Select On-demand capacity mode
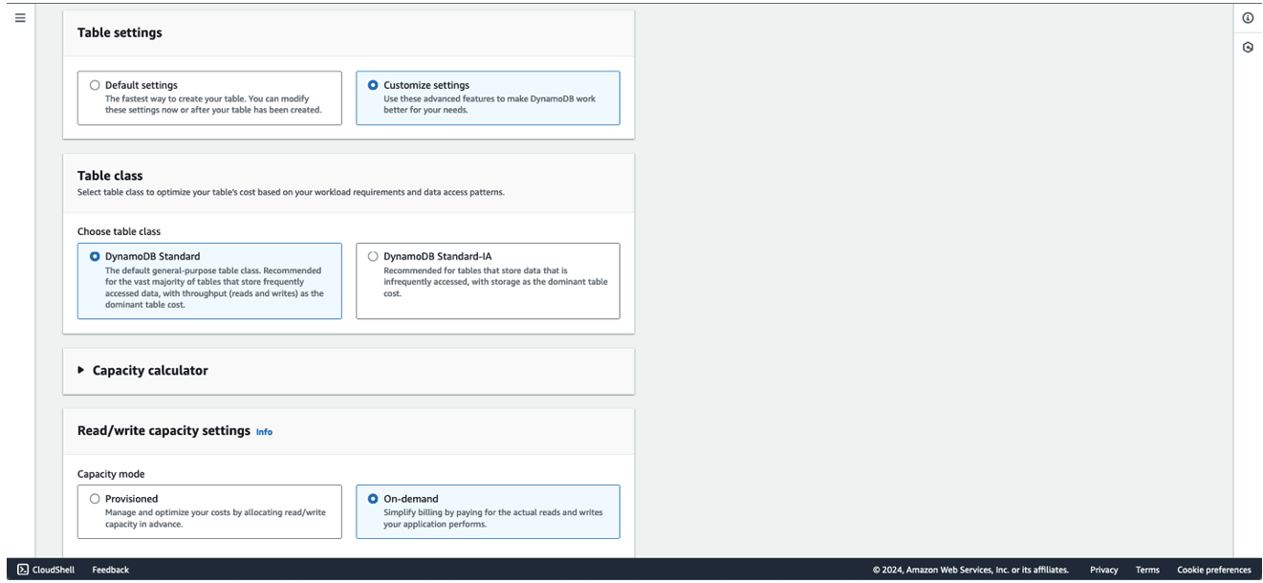This screenshot has height=583, width=1263. (373, 499)
